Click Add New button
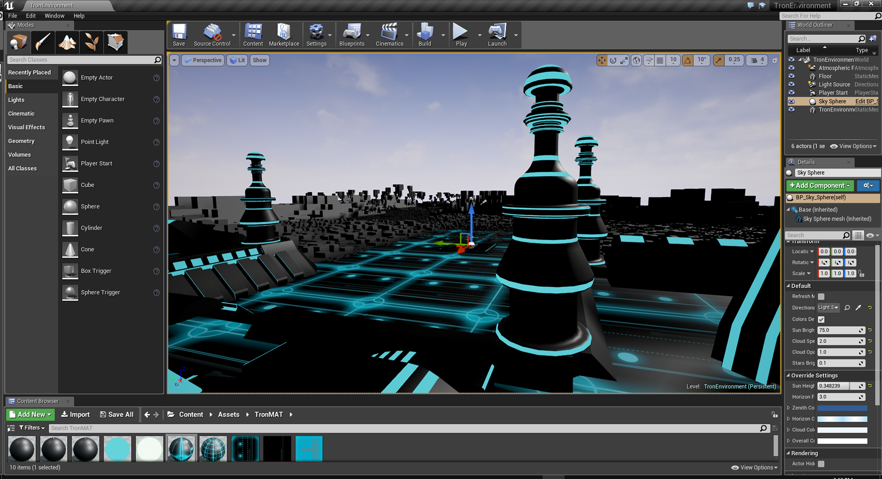The width and height of the screenshot is (882, 479). pyautogui.click(x=30, y=414)
